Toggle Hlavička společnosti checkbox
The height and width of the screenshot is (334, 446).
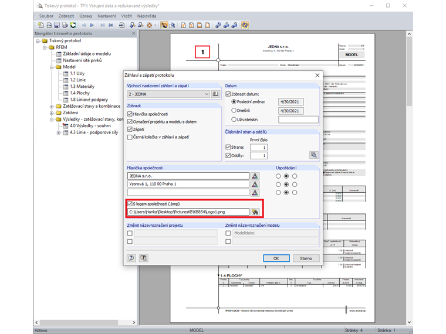[x=130, y=114]
